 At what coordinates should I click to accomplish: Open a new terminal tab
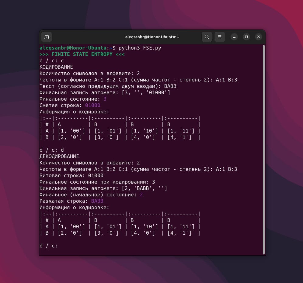tap(47, 37)
